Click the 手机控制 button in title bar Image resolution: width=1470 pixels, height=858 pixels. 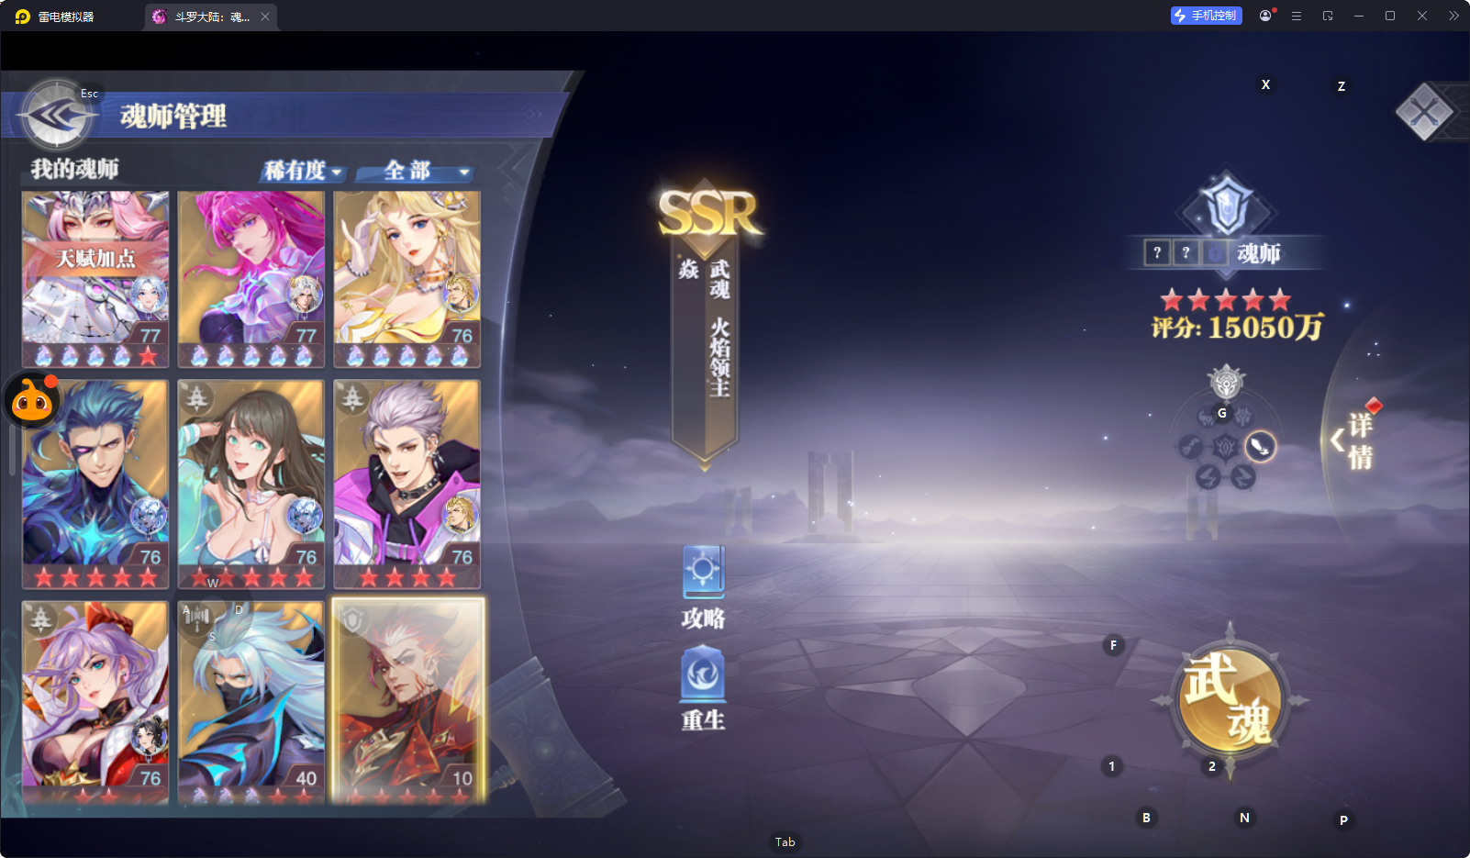(x=1207, y=16)
